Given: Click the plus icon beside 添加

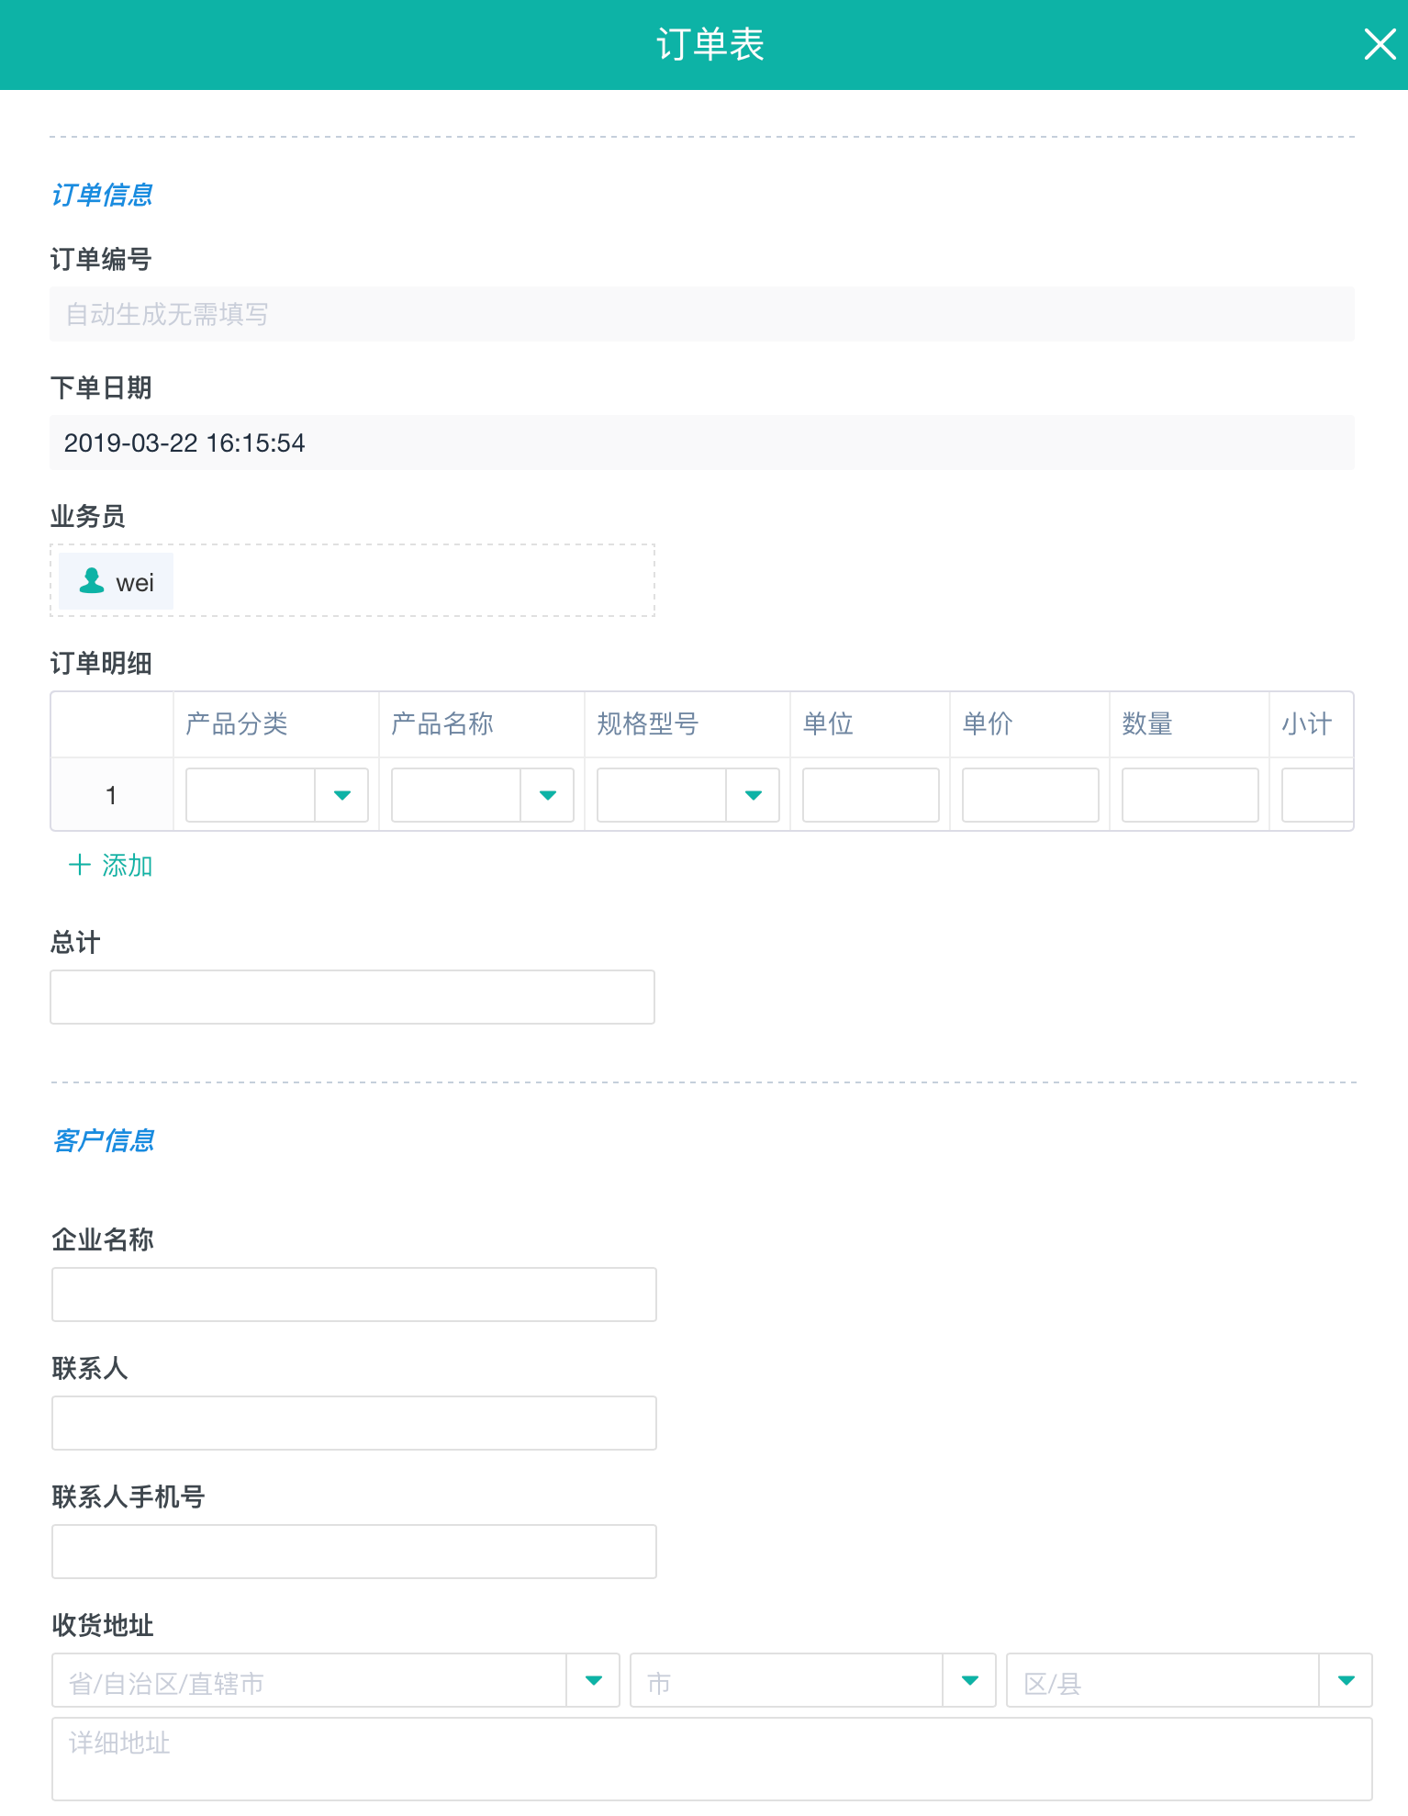Looking at the screenshot, I should click(80, 865).
